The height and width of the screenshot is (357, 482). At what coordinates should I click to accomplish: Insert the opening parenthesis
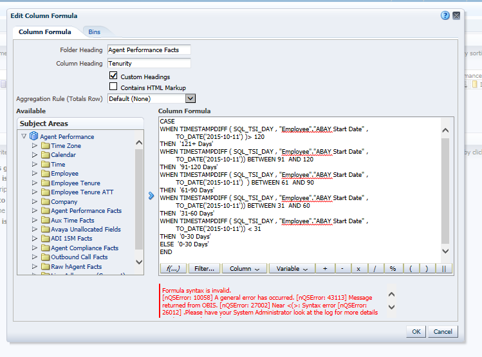[410, 269]
